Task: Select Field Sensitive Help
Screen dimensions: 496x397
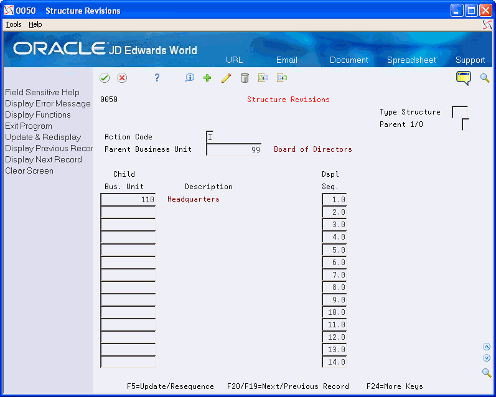Action: pos(42,92)
